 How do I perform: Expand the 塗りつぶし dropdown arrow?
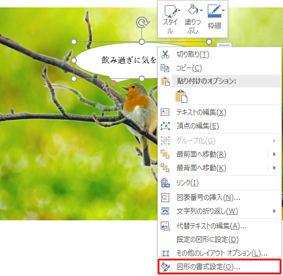click(x=201, y=10)
